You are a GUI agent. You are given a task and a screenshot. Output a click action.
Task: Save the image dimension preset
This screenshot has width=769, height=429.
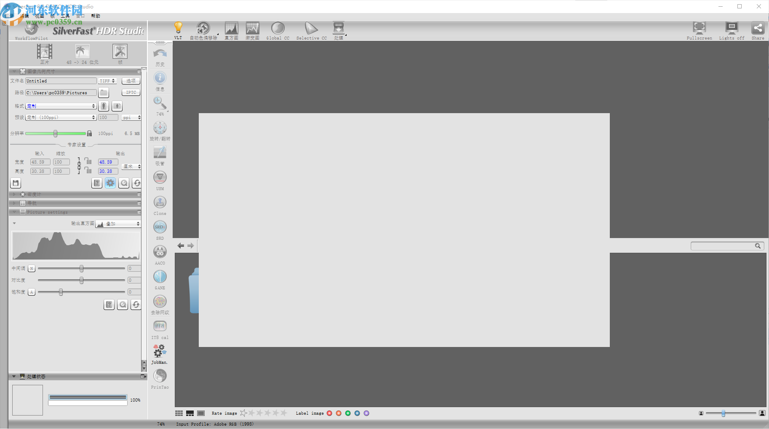16,183
